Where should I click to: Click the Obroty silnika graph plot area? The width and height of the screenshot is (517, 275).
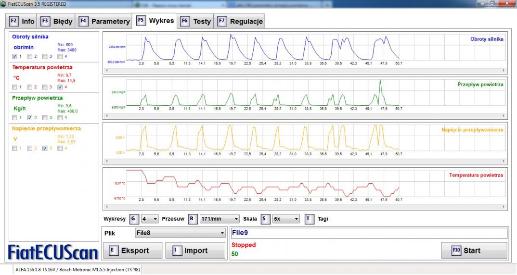click(x=315, y=47)
